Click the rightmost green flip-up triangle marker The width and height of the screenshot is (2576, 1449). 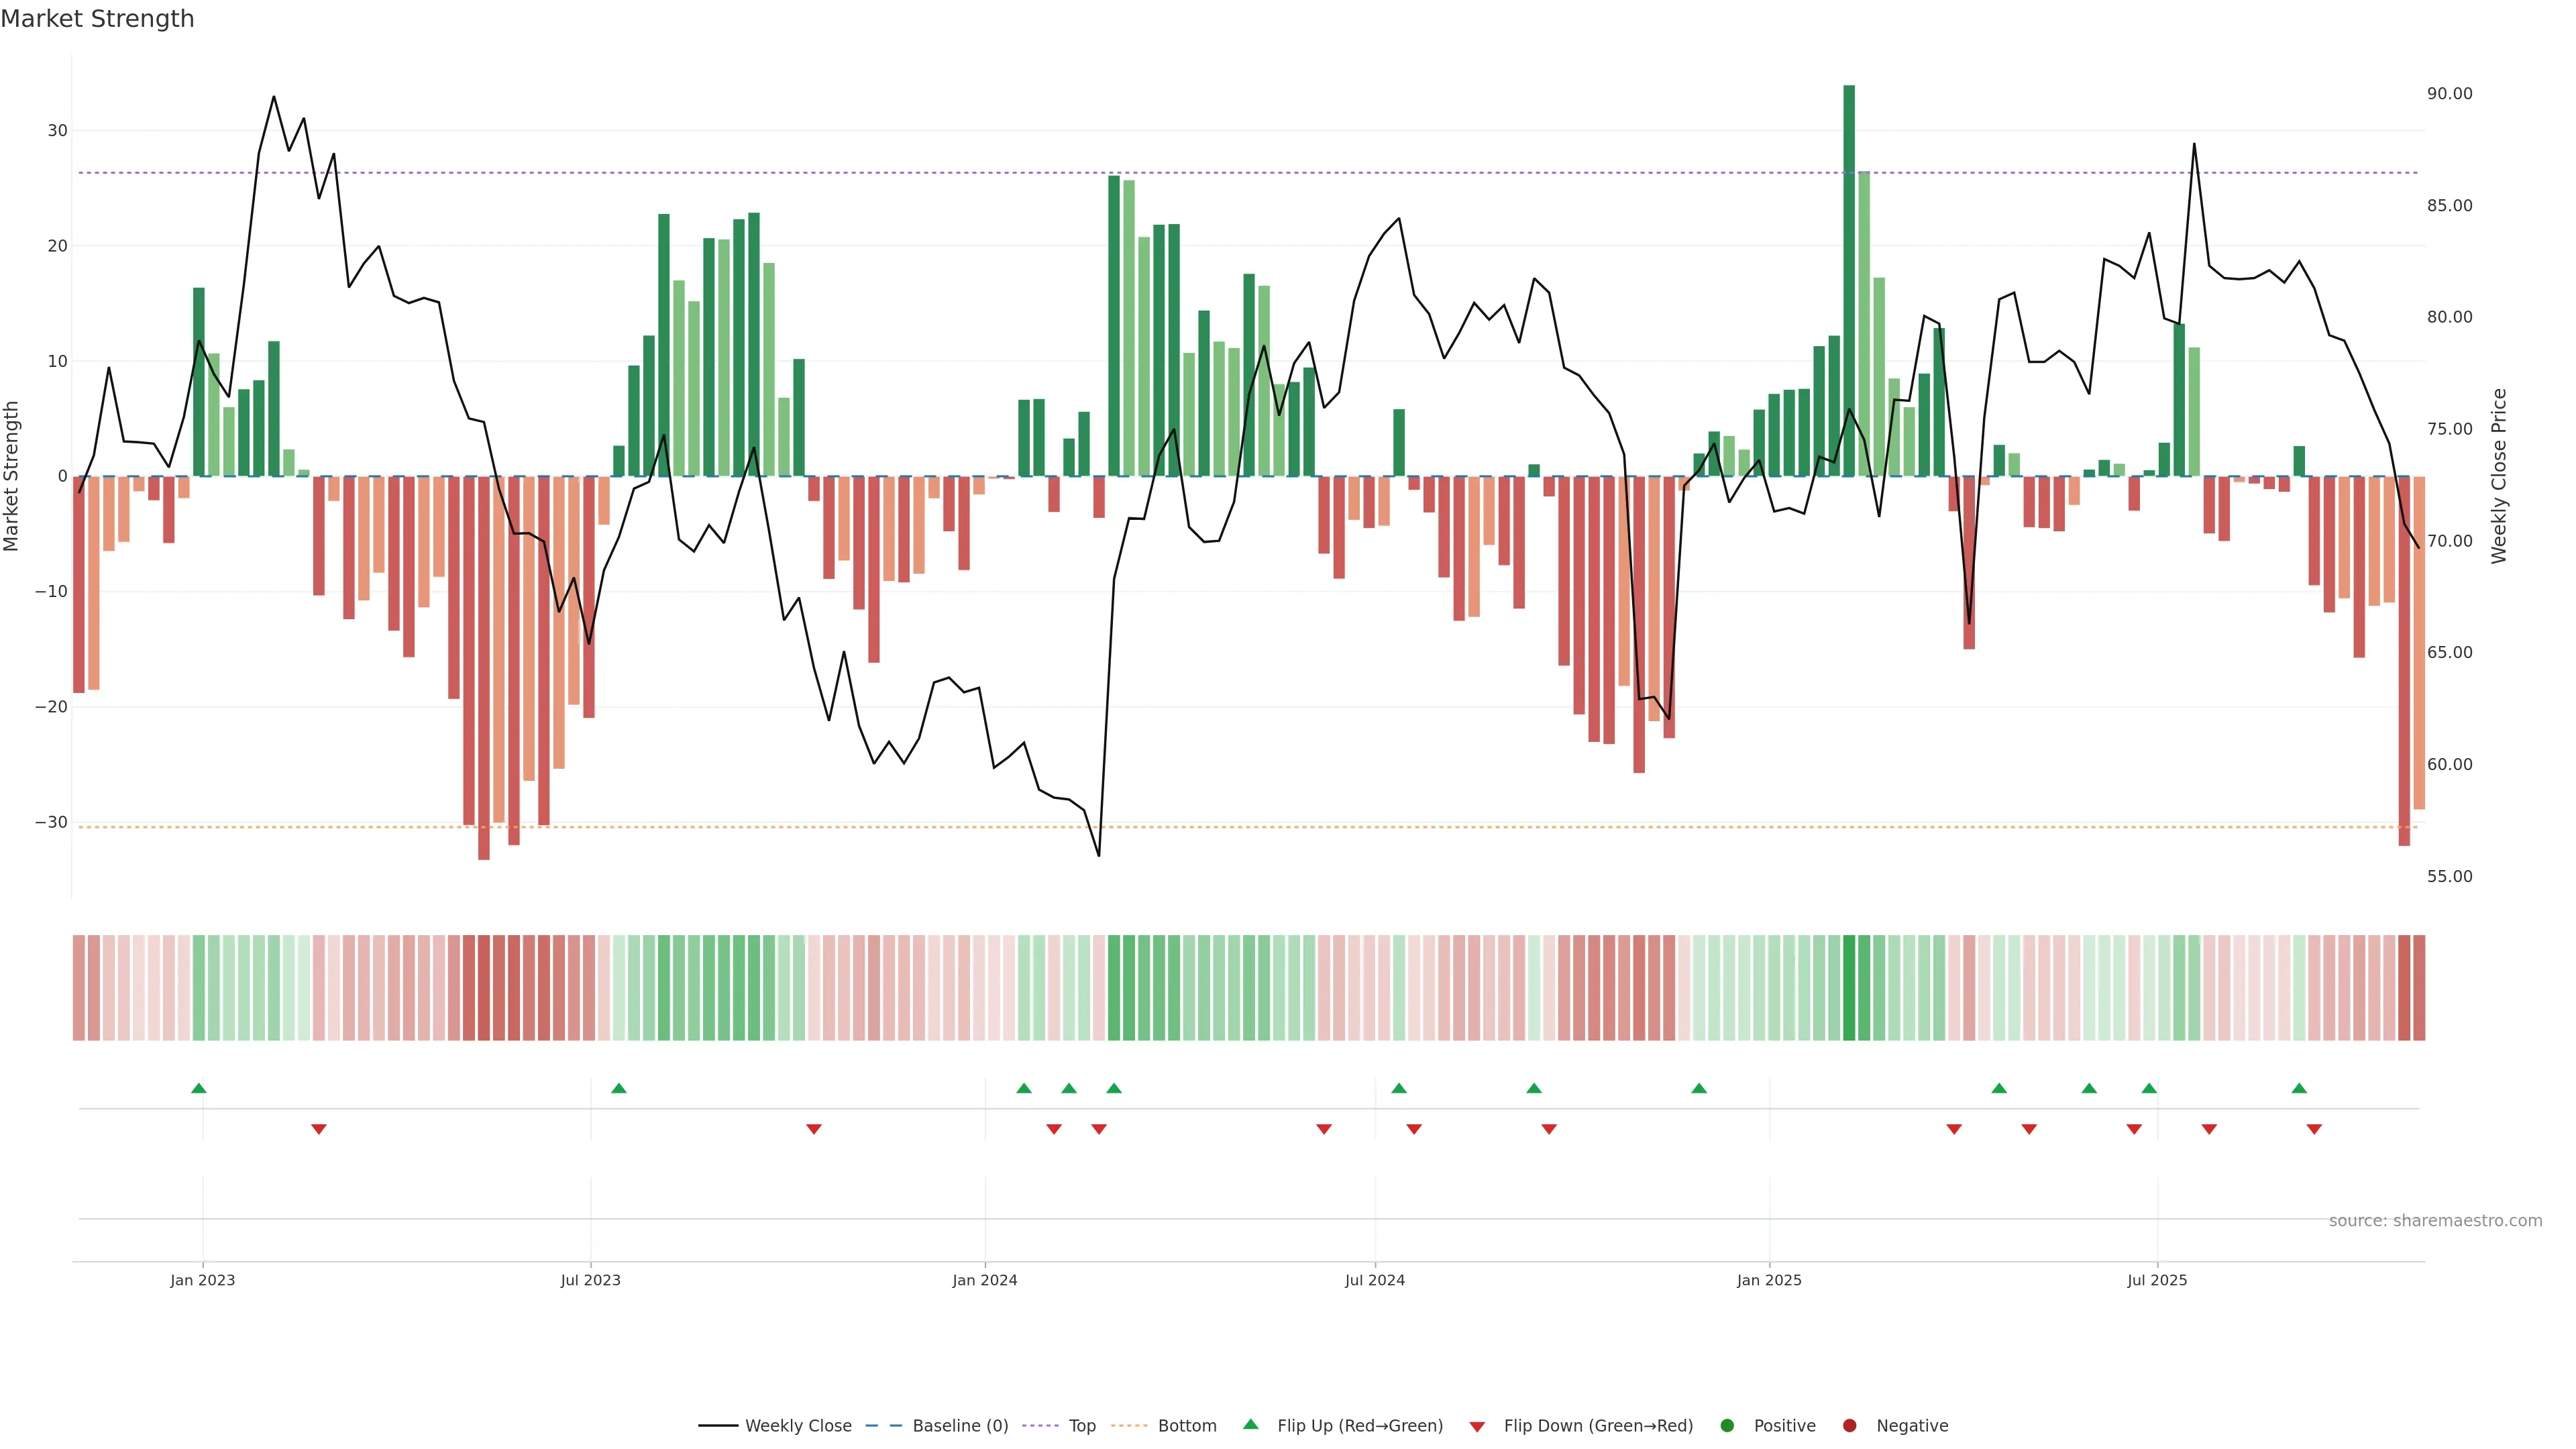(2299, 1088)
